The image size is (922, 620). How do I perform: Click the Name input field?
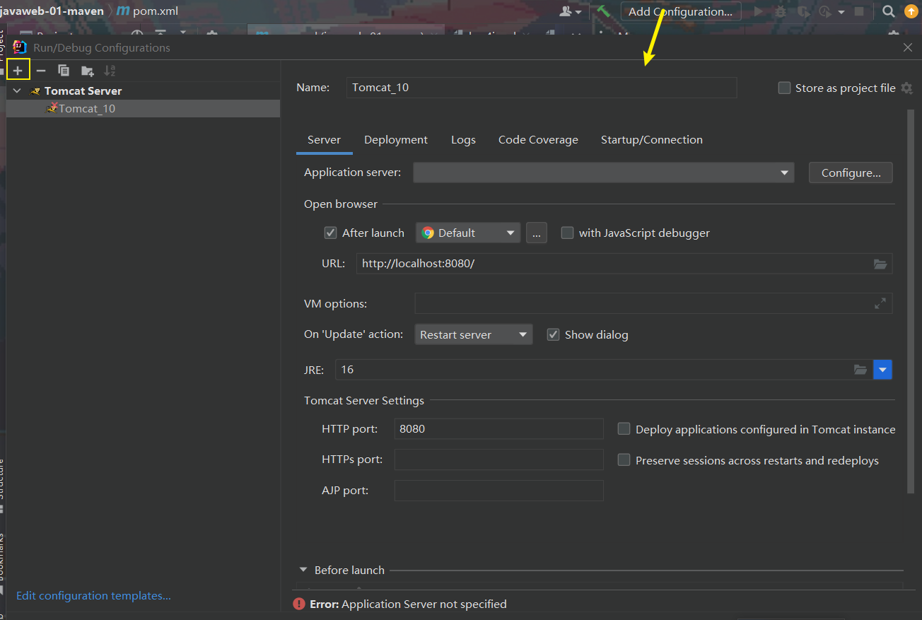click(x=542, y=88)
